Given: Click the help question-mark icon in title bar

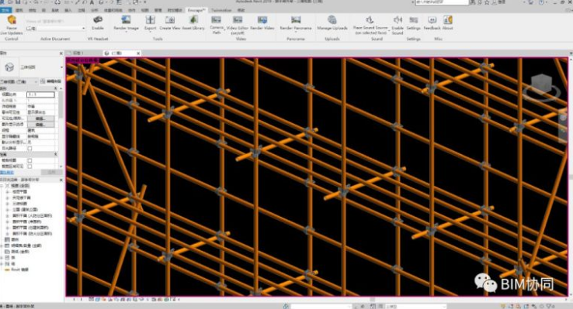Looking at the screenshot, I should coord(541,2).
